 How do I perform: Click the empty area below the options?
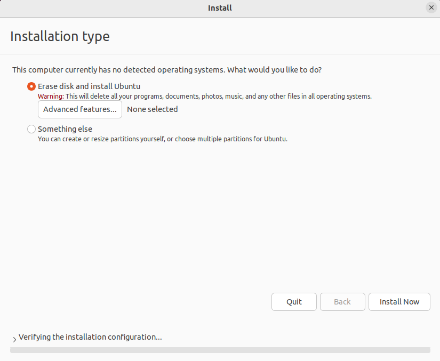point(220,216)
